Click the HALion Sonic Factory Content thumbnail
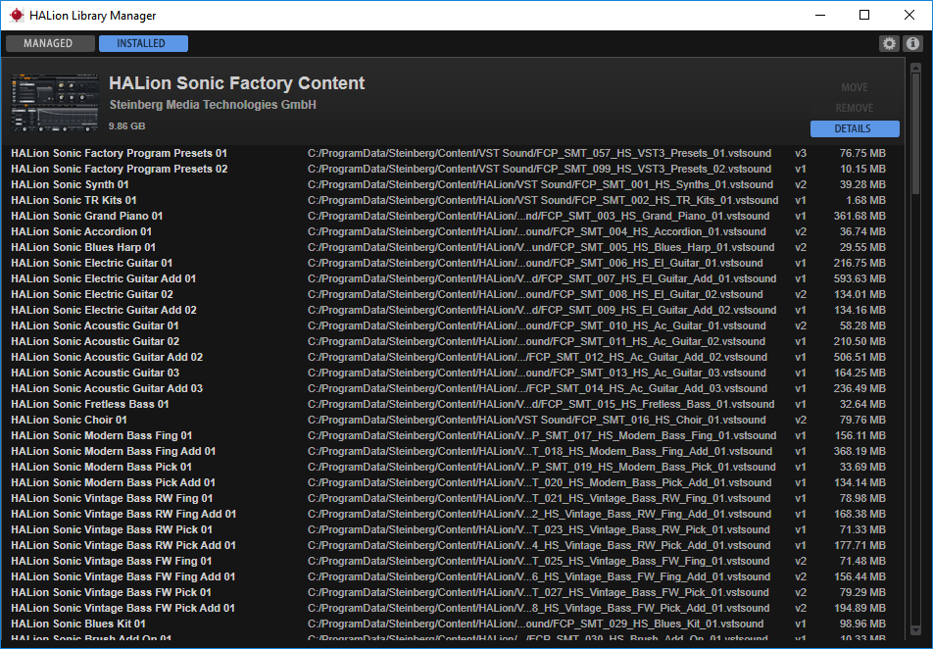The image size is (933, 649). tap(55, 102)
